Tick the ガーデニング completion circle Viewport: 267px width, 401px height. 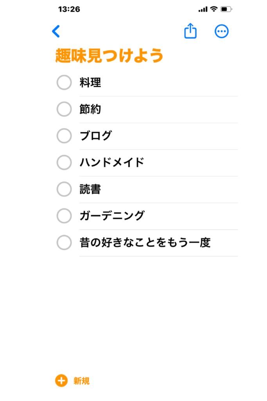click(x=64, y=216)
